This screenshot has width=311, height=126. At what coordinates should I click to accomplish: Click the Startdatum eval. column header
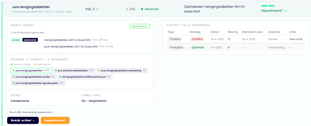(253, 32)
